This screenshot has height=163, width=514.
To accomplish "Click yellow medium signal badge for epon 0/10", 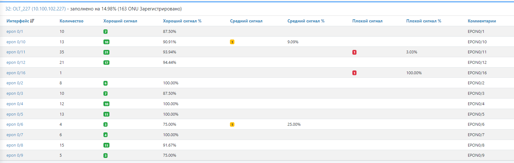I will click(x=232, y=42).
